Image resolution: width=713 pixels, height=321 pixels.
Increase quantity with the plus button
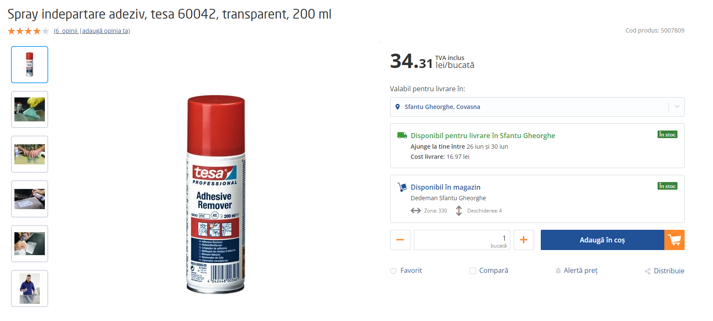[524, 240]
